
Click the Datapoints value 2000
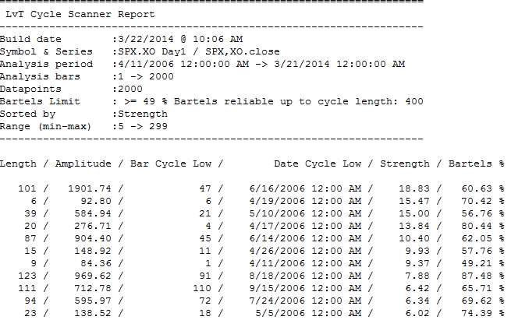pyautogui.click(x=130, y=89)
